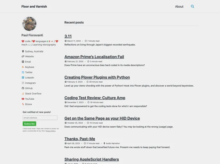Click the Stack Overflow icon
This screenshot has height=164, width=220.
pos(23,94)
